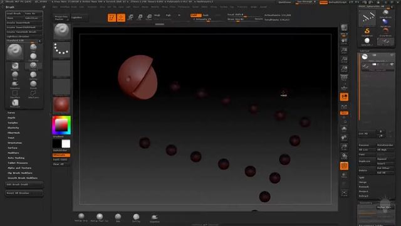Toggle the XYZ rotation button
Viewport: 401px width, 226px height.
[344, 113]
